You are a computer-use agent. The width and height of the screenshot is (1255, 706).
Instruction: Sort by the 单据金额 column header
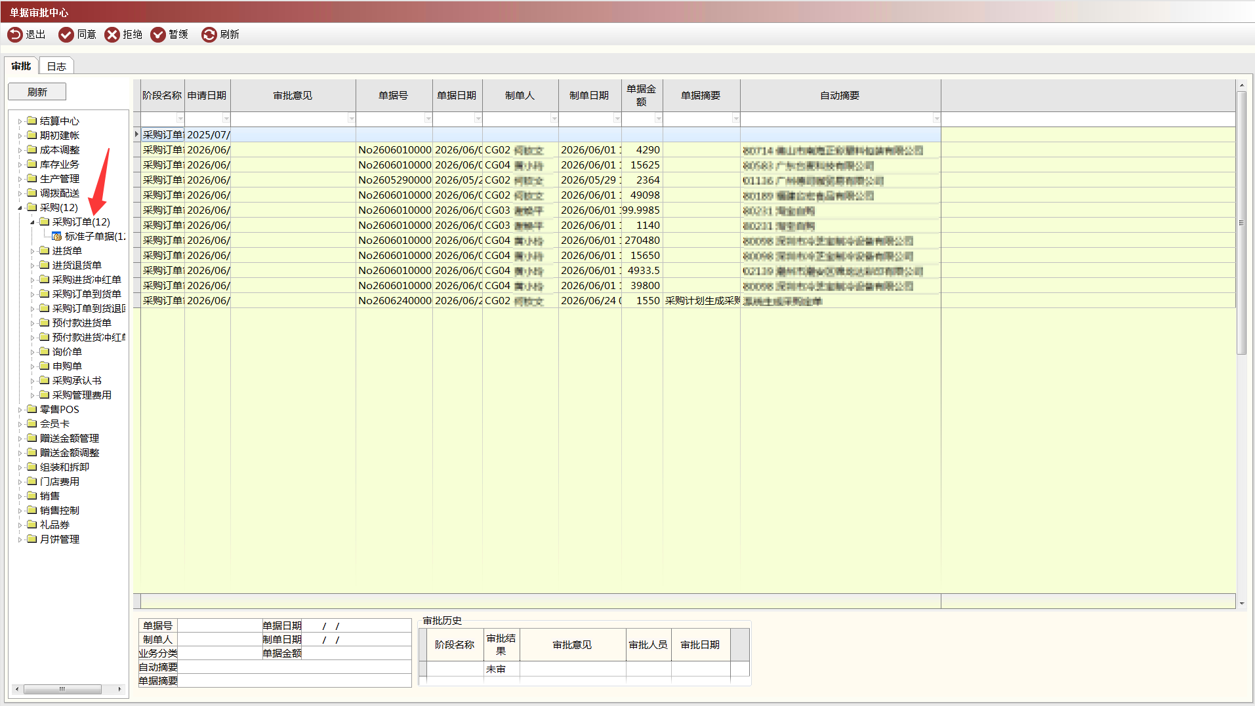click(x=642, y=96)
